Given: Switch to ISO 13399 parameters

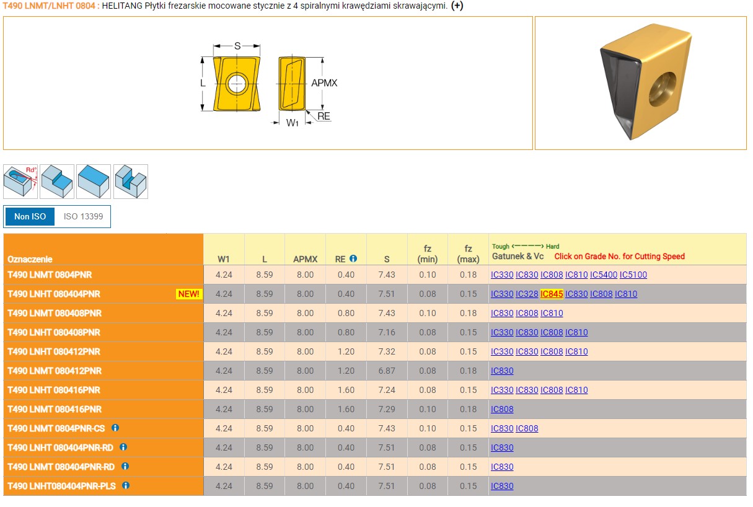Looking at the screenshot, I should [x=83, y=217].
